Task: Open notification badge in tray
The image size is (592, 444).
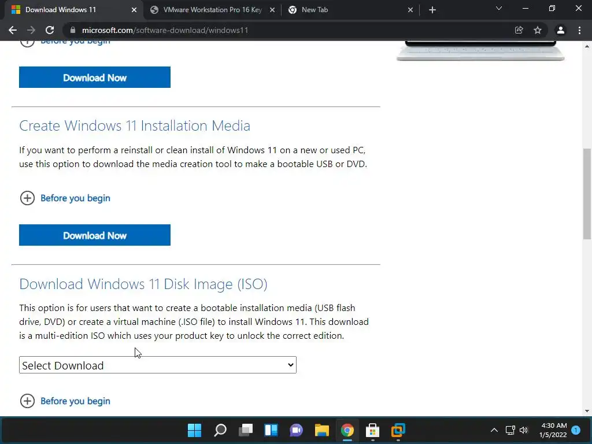Action: [576, 430]
